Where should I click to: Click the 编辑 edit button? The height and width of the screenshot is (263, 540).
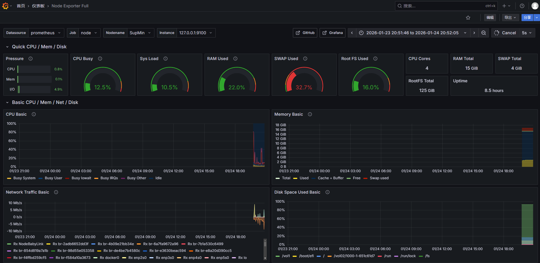490,18
